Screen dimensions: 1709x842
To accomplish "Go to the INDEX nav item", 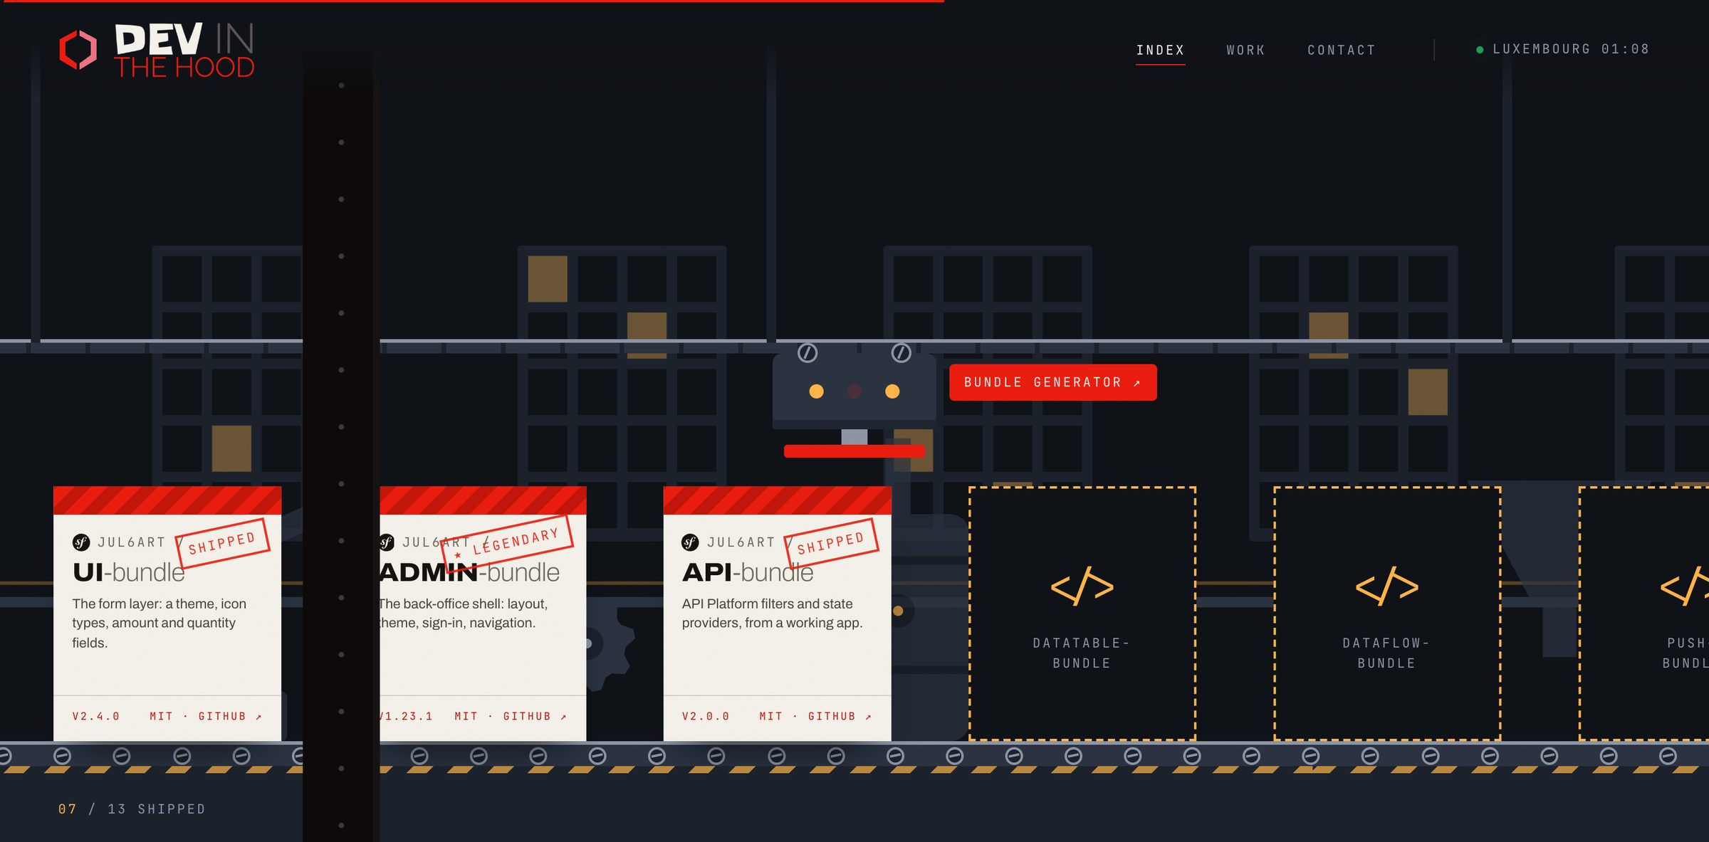I will point(1160,50).
